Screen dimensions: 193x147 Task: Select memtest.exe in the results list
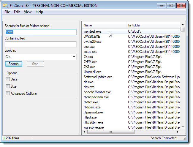(92, 31)
